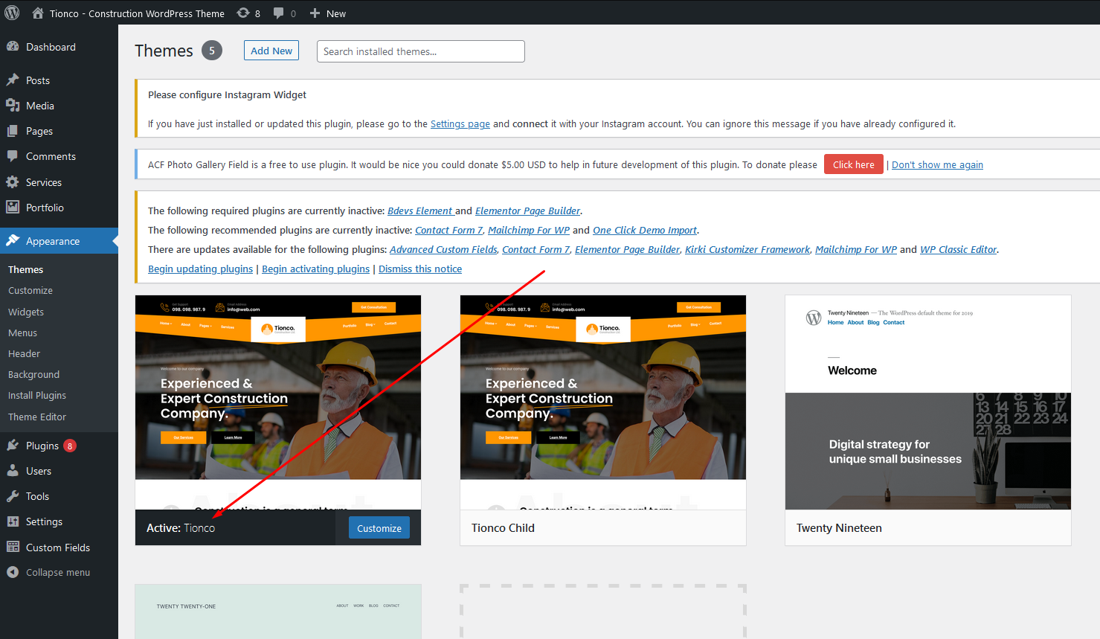Click the Dashboard gauge icon
The image size is (1100, 639).
tap(13, 46)
